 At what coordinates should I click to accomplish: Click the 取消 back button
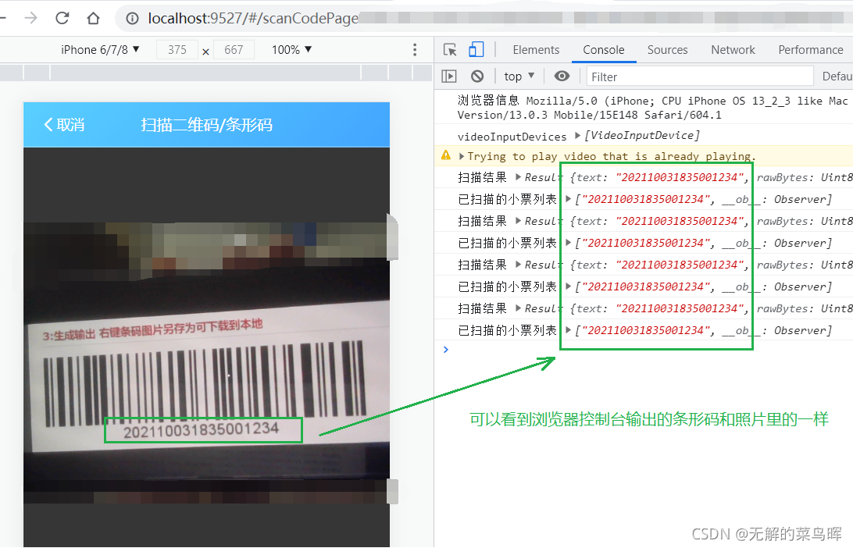[x=64, y=125]
